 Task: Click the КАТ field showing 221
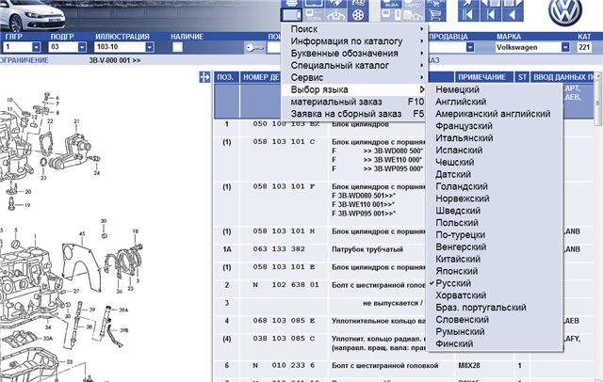pyautogui.click(x=584, y=47)
